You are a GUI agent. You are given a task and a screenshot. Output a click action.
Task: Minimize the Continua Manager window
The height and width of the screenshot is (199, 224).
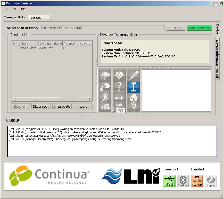click(212, 3)
